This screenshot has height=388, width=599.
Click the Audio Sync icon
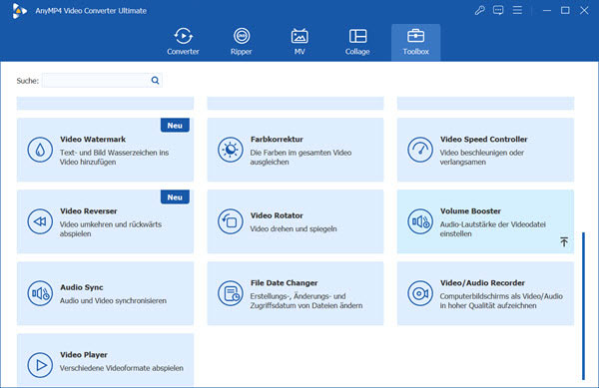[40, 293]
